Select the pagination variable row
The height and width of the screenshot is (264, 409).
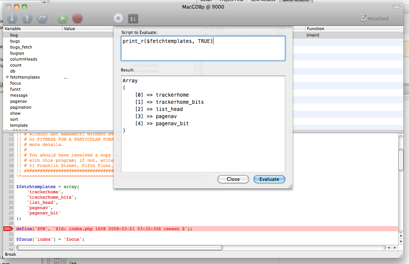(58, 107)
